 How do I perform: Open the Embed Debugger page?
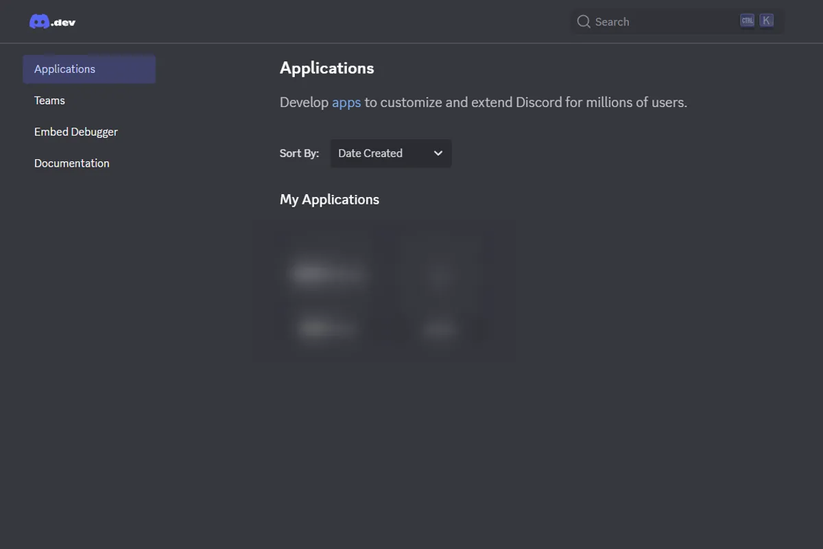(x=76, y=132)
